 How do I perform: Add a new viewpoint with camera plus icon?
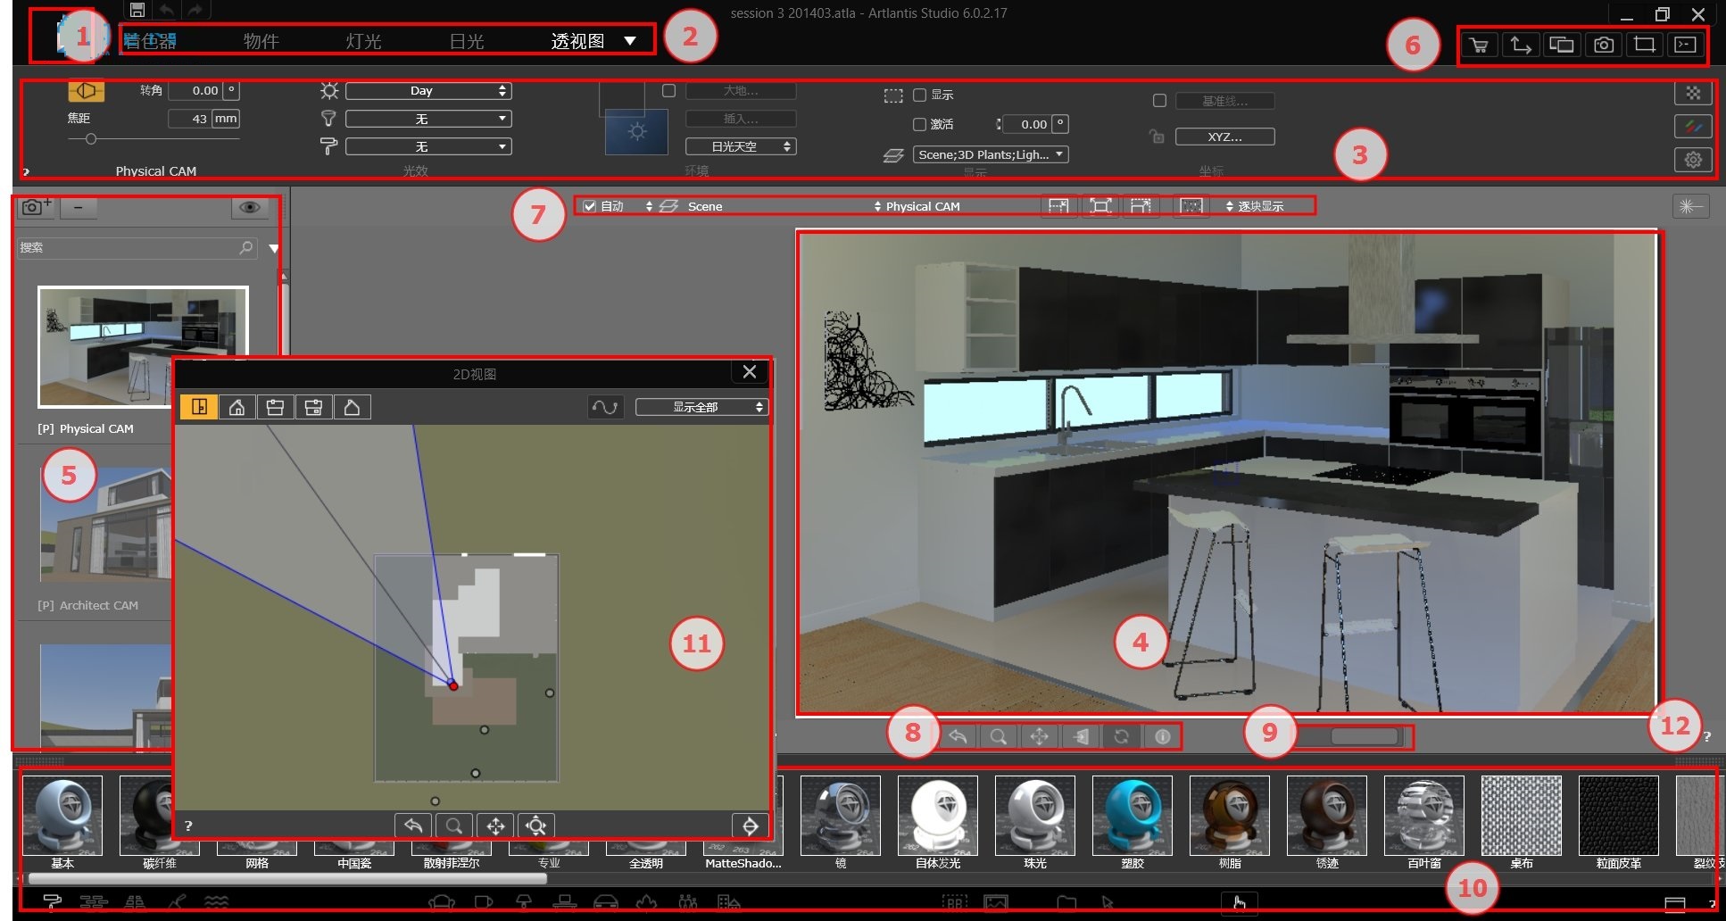tap(35, 207)
